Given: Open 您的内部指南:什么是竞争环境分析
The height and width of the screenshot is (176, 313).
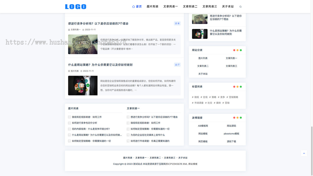Looking at the screenshot, I should pos(91,129).
